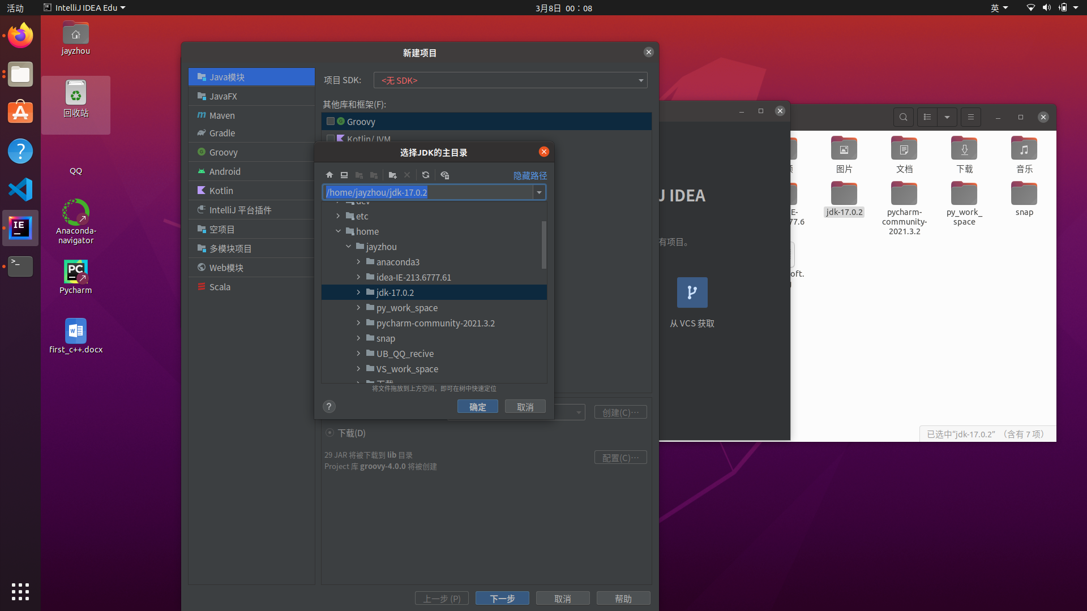This screenshot has width=1087, height=611.
Task: Select Pycharm desktop shortcut
Action: click(76, 277)
